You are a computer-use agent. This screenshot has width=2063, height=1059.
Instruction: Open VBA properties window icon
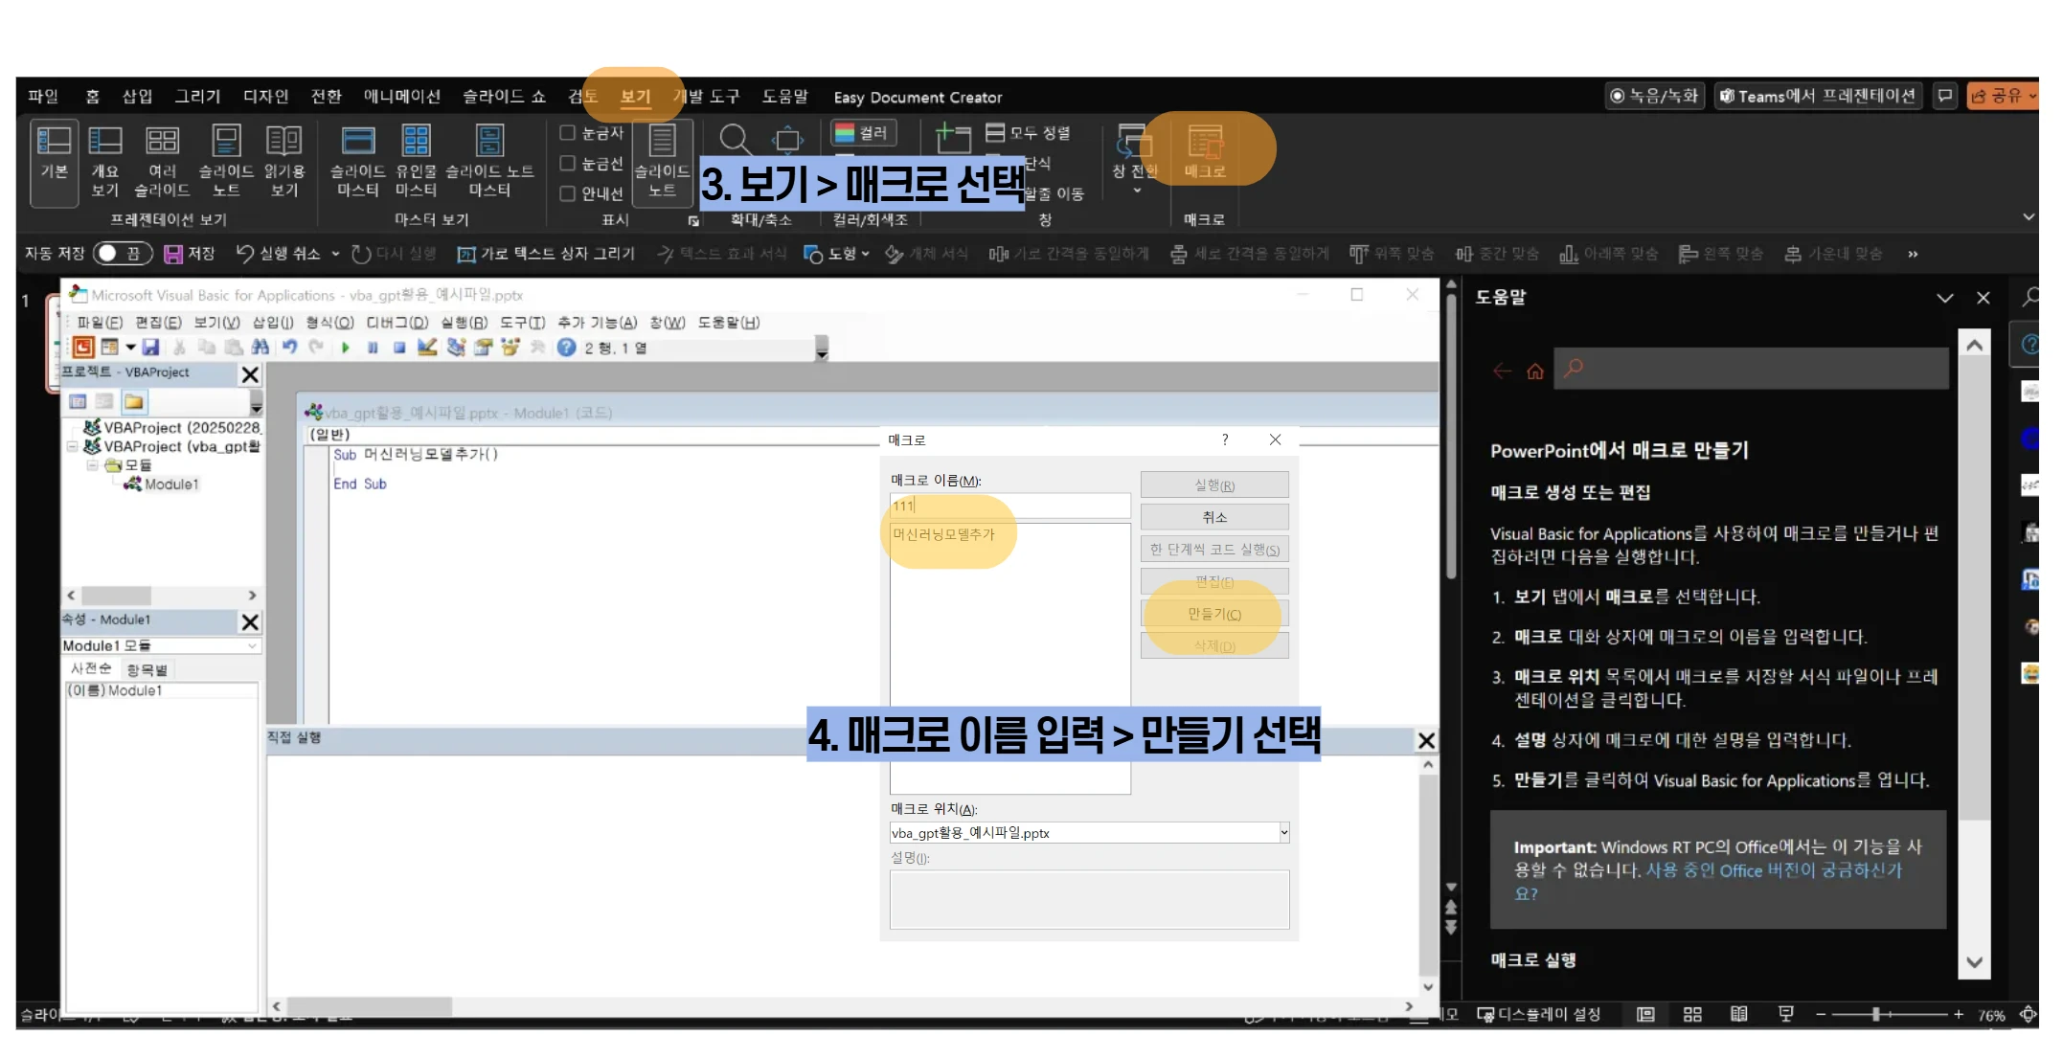pyautogui.click(x=483, y=348)
